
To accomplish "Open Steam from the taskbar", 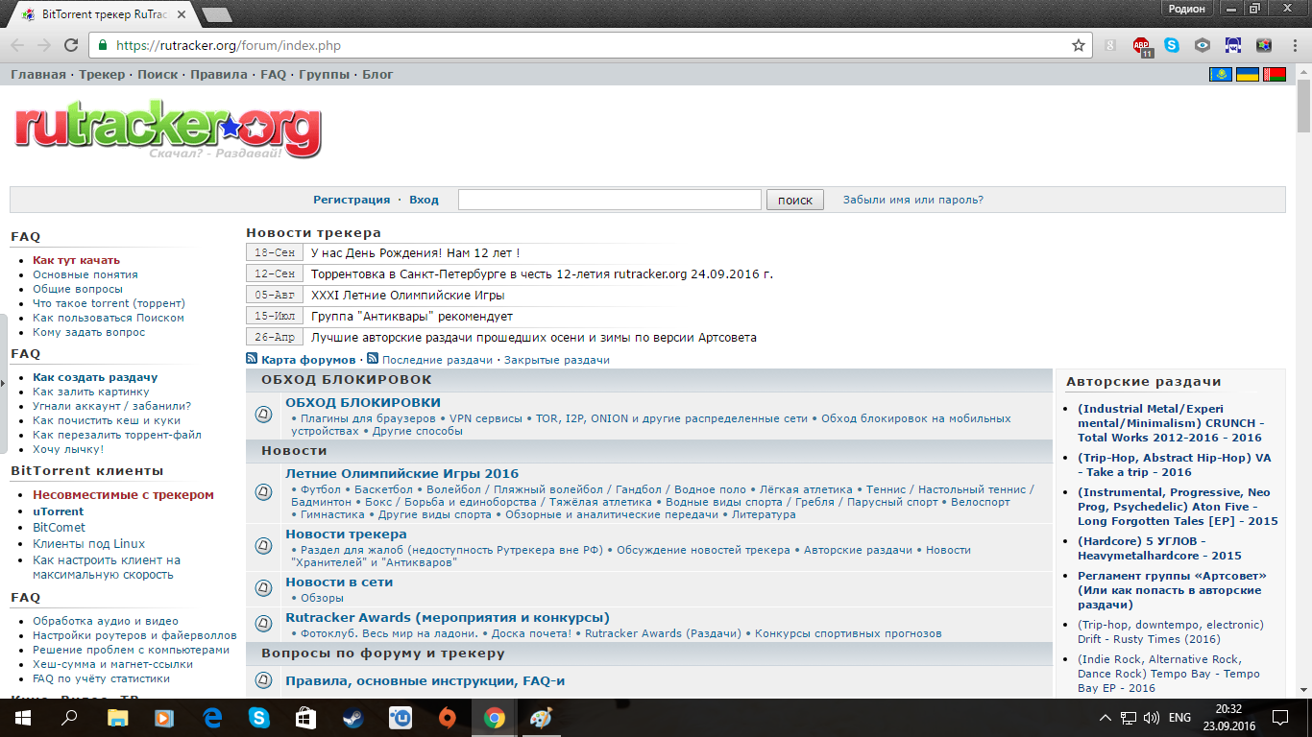I will pyautogui.click(x=353, y=717).
